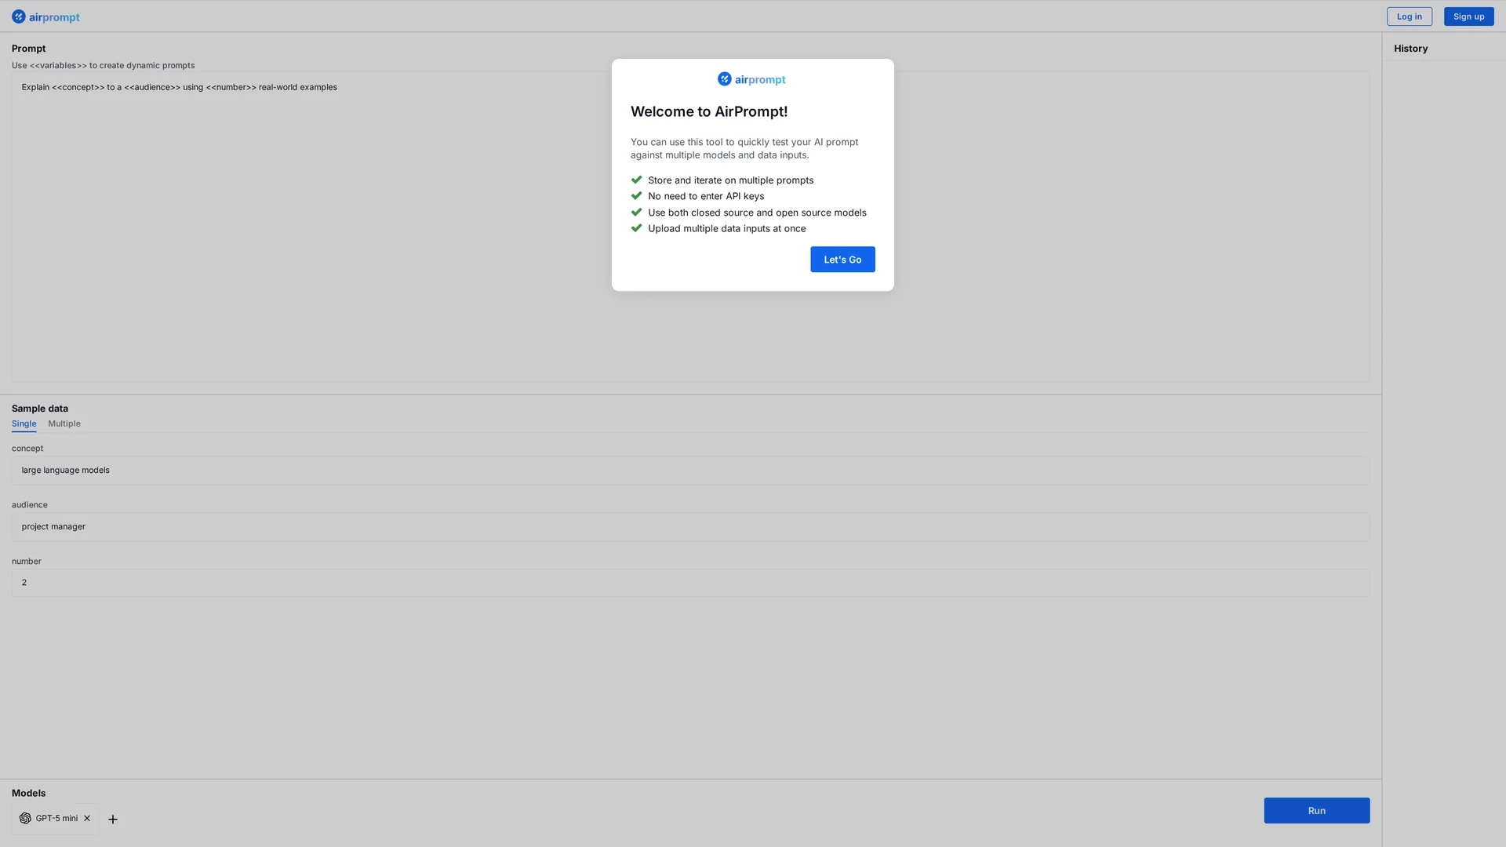Click the 'Prompt' section heading
The height and width of the screenshot is (847, 1506).
(x=28, y=49)
